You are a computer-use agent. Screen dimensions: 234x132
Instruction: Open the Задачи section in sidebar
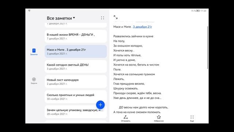tap(34, 81)
